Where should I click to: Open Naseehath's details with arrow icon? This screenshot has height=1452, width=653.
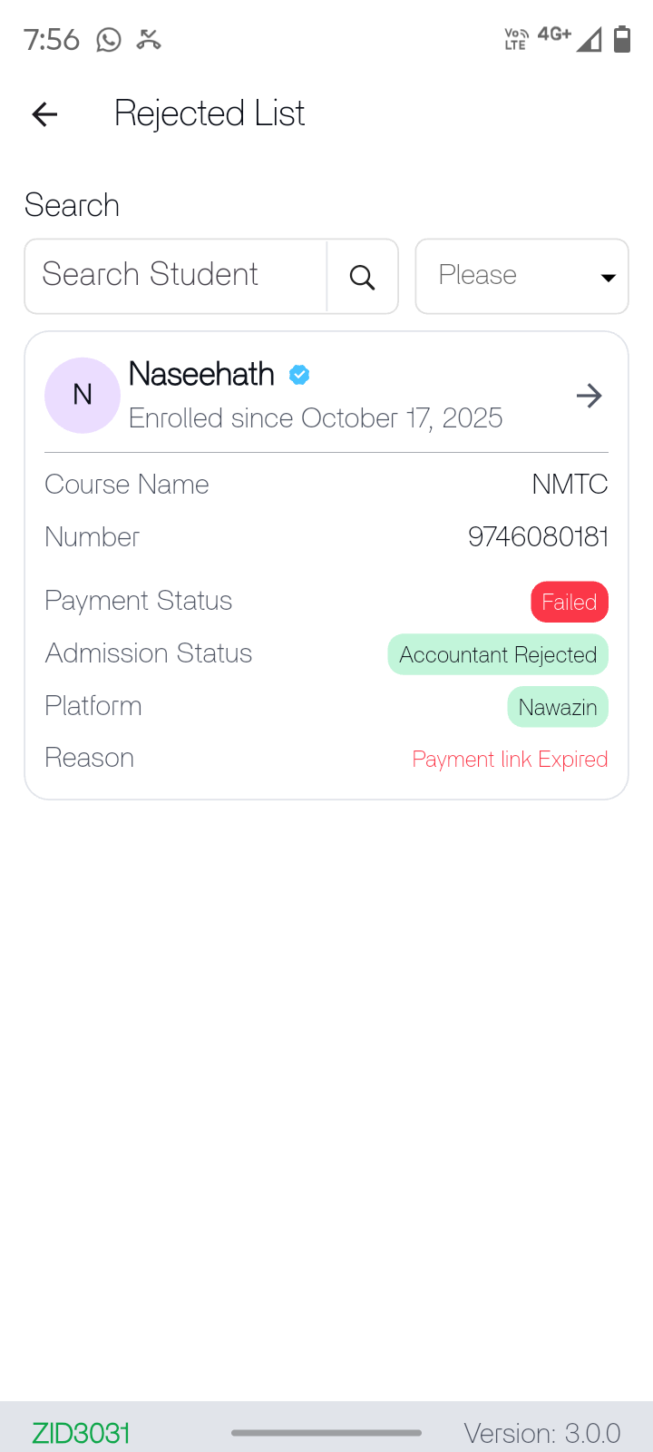pos(590,396)
